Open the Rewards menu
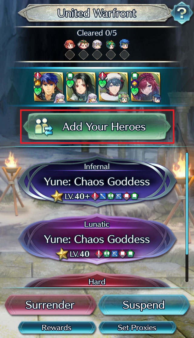Viewport: 194px width, 338px height. [57, 328]
